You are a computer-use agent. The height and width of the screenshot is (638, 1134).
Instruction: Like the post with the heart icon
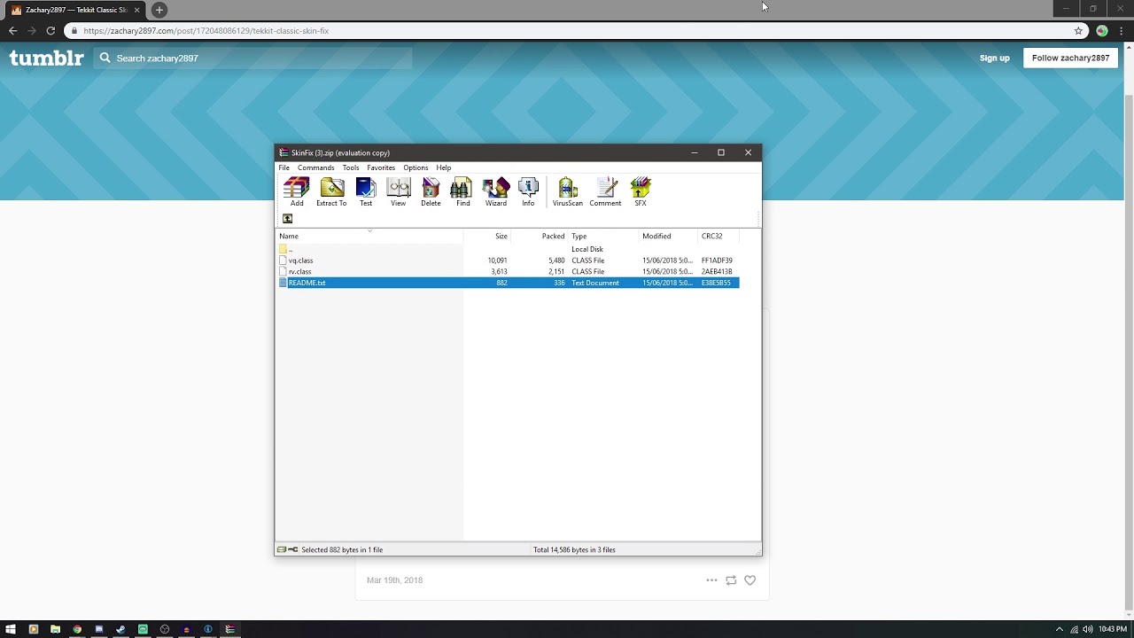[750, 580]
